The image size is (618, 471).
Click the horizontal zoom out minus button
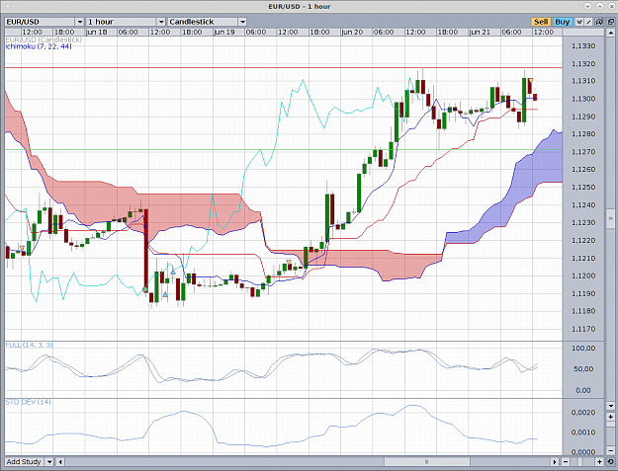pyautogui.click(x=566, y=461)
